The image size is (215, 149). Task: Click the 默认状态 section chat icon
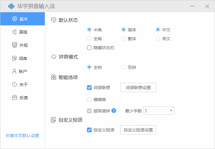point(54,20)
